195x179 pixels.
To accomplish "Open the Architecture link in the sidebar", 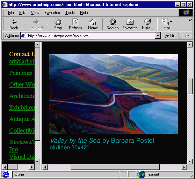I will tap(22, 96).
